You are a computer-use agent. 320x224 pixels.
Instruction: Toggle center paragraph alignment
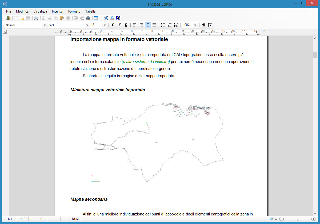(148, 25)
